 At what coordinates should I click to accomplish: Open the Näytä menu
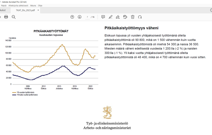4,6
